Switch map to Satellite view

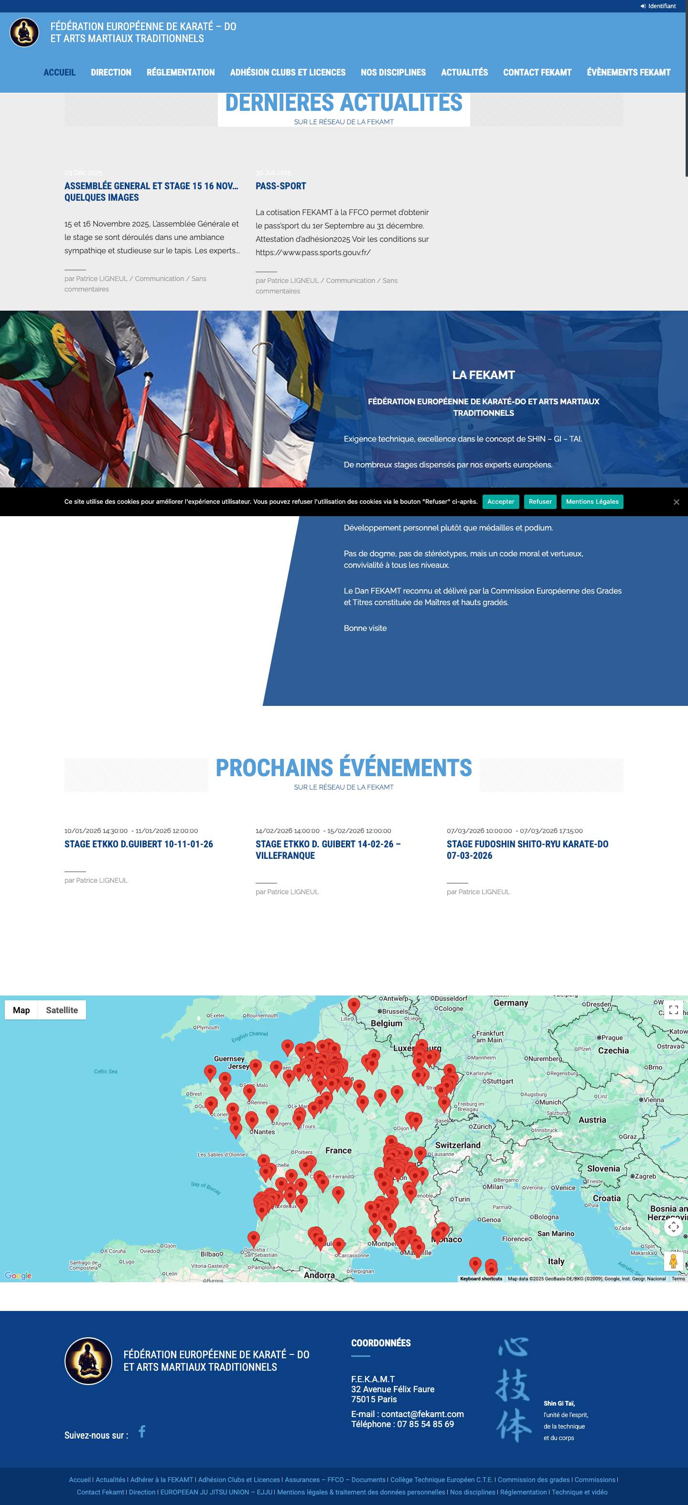coord(62,1010)
